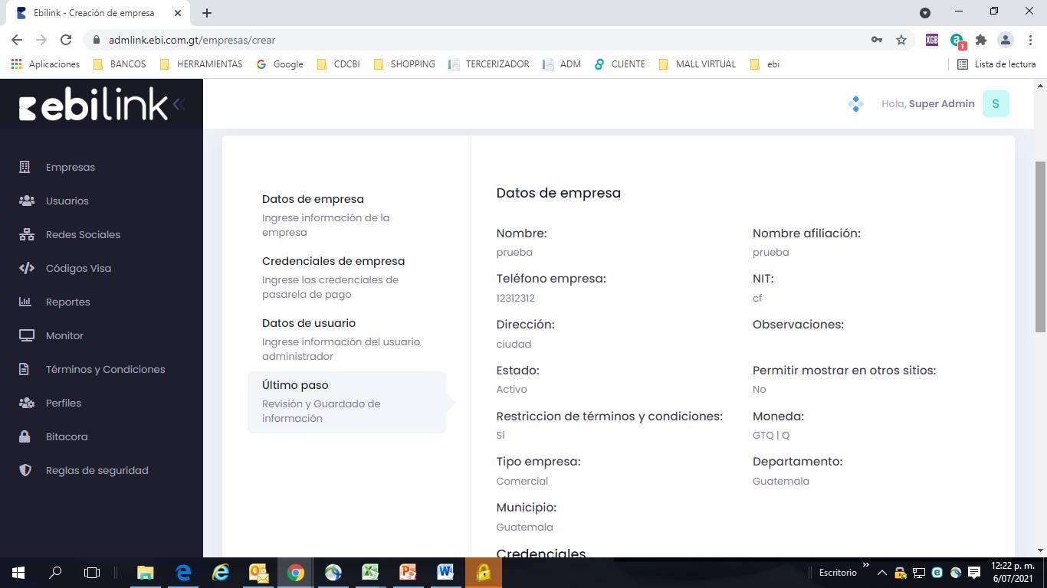Screen dimensions: 1047x588
Task: Open a new browser tab
Action: (x=207, y=13)
